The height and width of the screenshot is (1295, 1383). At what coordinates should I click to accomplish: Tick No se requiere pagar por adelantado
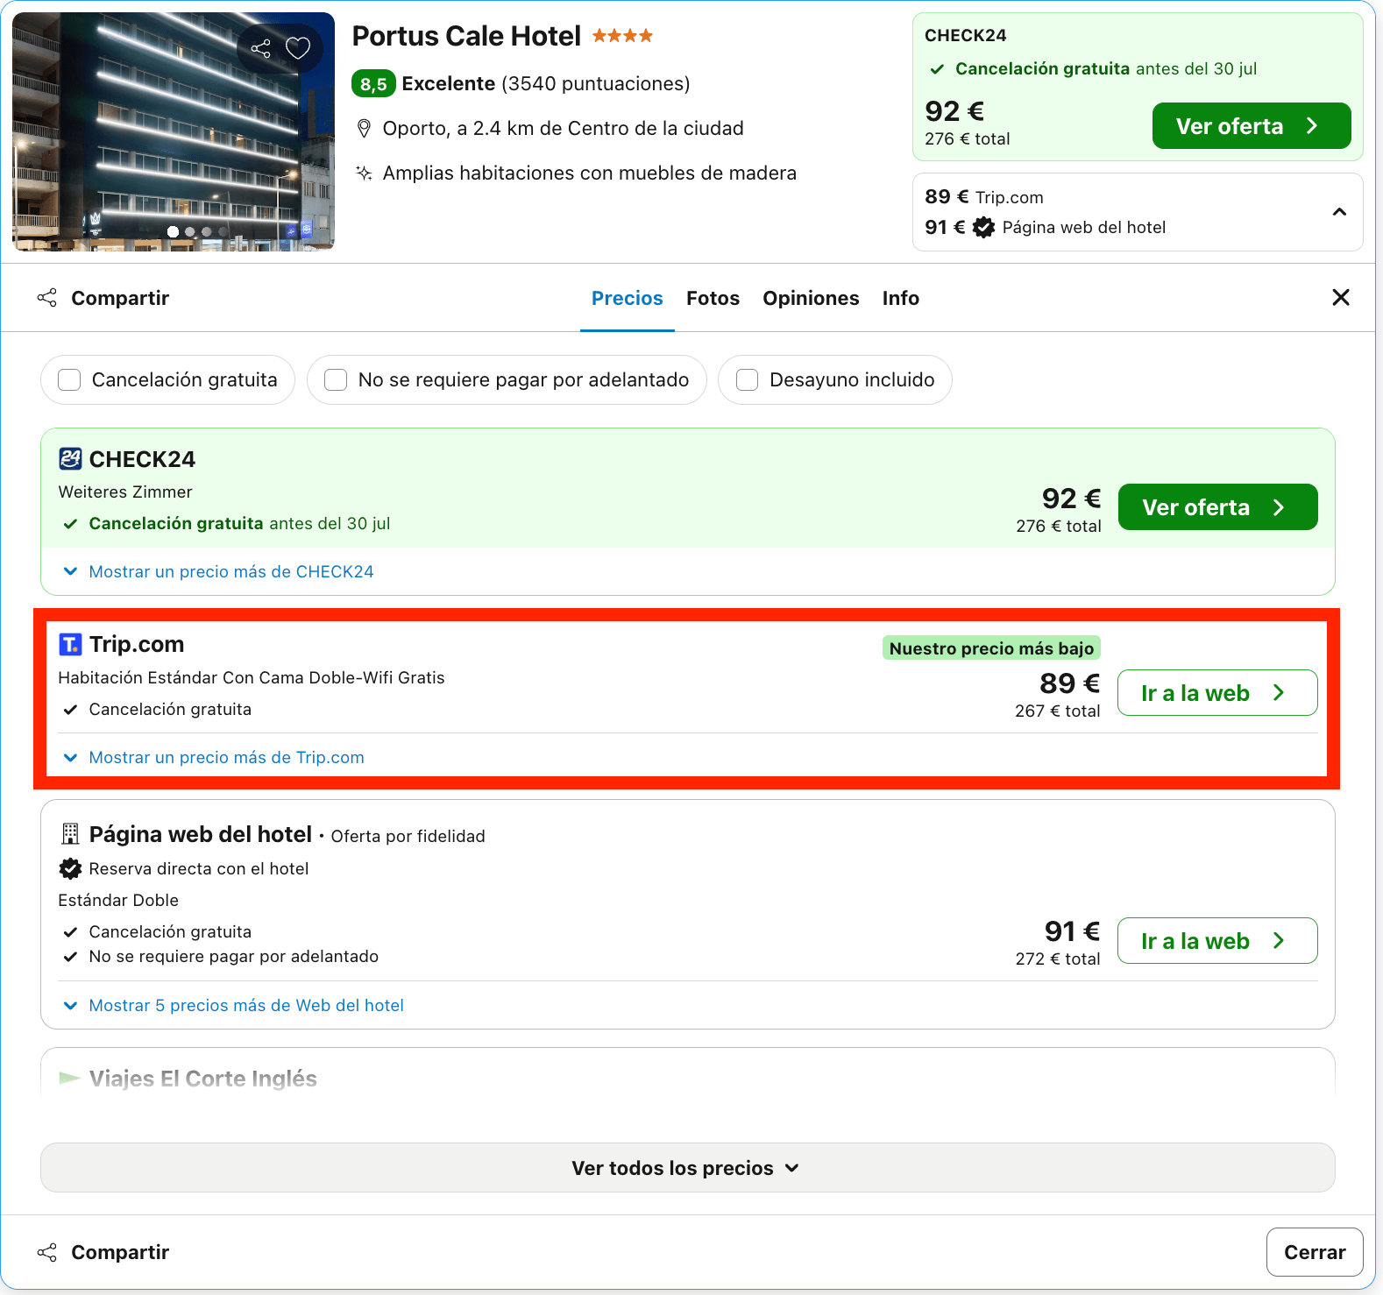(336, 379)
